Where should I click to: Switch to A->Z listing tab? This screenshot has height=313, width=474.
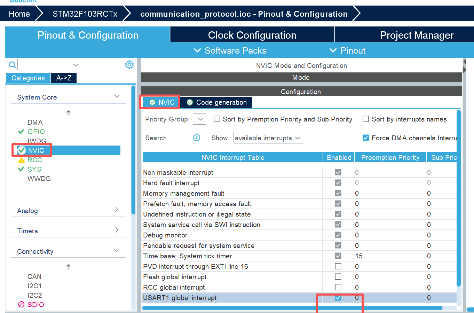(64, 78)
